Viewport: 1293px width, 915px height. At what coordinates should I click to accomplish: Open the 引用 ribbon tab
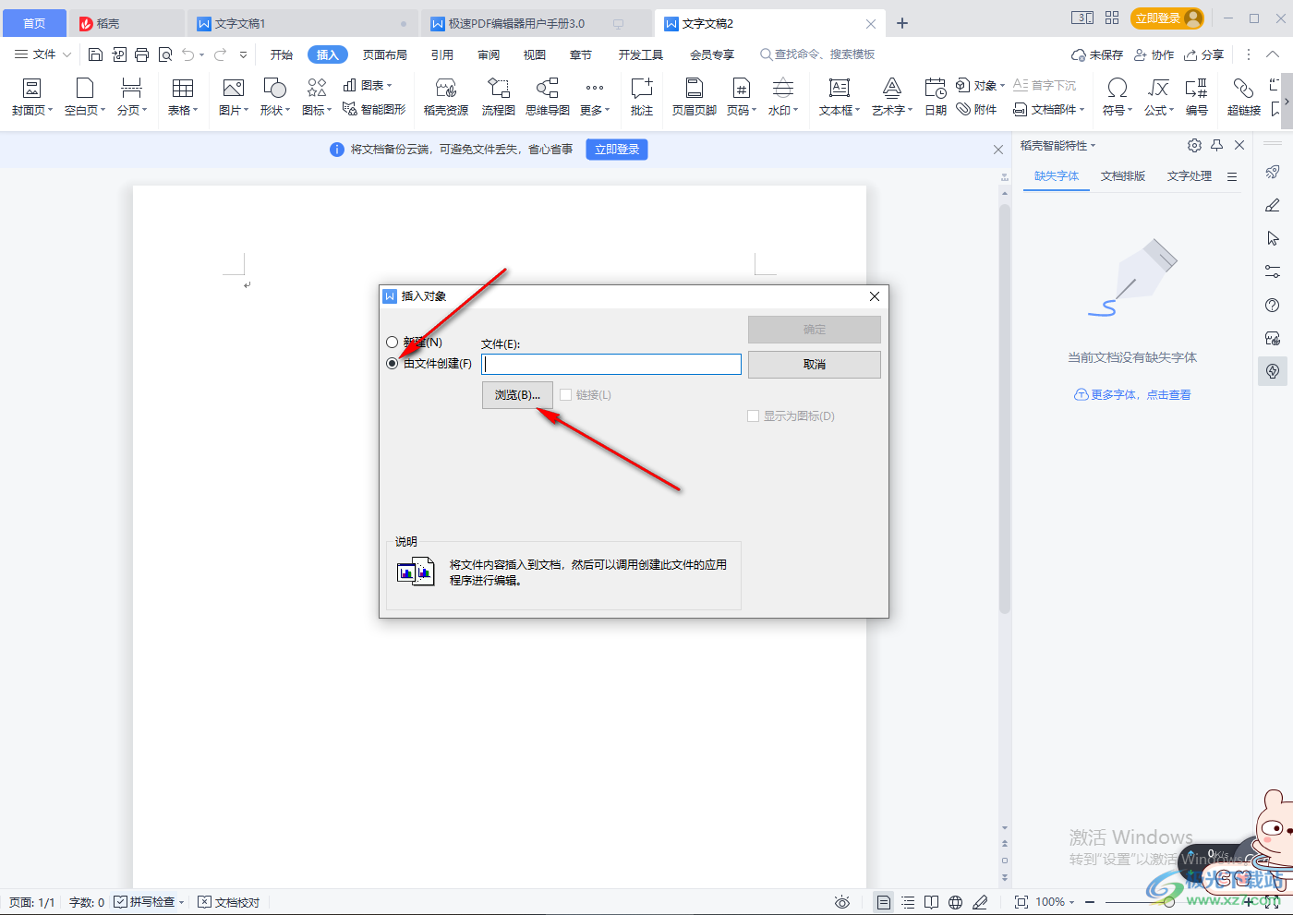pos(442,54)
